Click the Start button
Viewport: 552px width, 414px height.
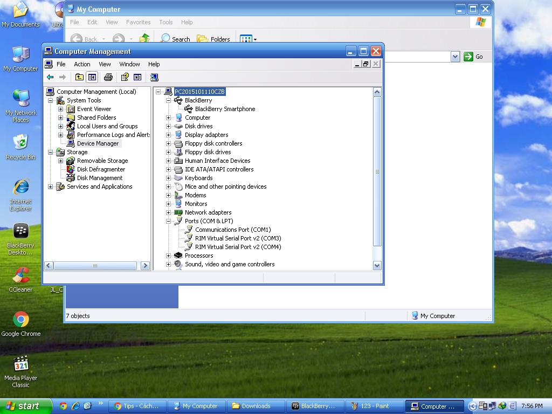tap(25, 406)
